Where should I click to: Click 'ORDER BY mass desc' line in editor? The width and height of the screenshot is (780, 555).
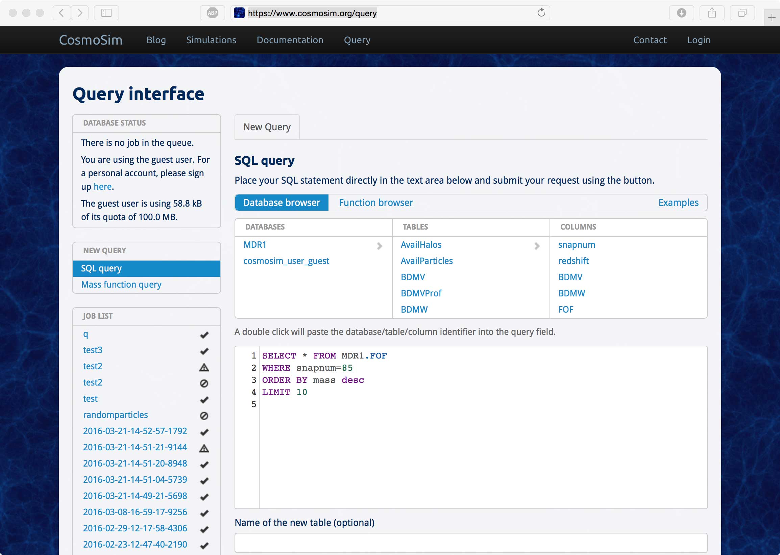[x=313, y=380]
